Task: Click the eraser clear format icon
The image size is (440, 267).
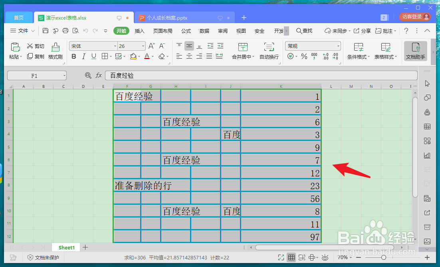Action: [x=162, y=56]
